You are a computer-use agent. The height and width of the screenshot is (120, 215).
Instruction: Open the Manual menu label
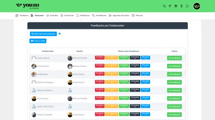(139, 15)
